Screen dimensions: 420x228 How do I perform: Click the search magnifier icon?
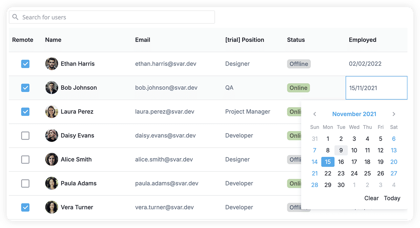click(15, 17)
